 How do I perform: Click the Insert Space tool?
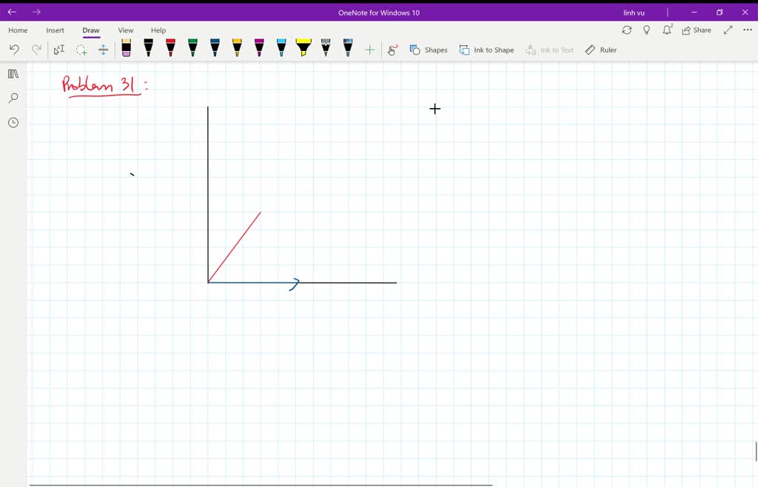click(x=103, y=49)
